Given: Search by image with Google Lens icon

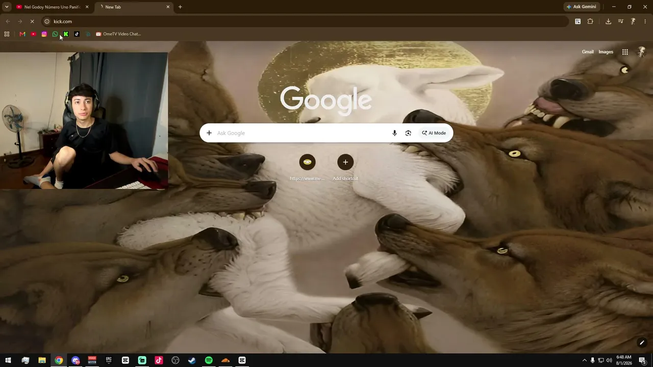Looking at the screenshot, I should [x=408, y=133].
